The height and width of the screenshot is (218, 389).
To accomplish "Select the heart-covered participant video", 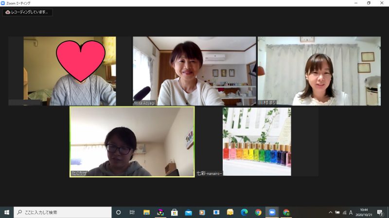I will click(x=62, y=71).
